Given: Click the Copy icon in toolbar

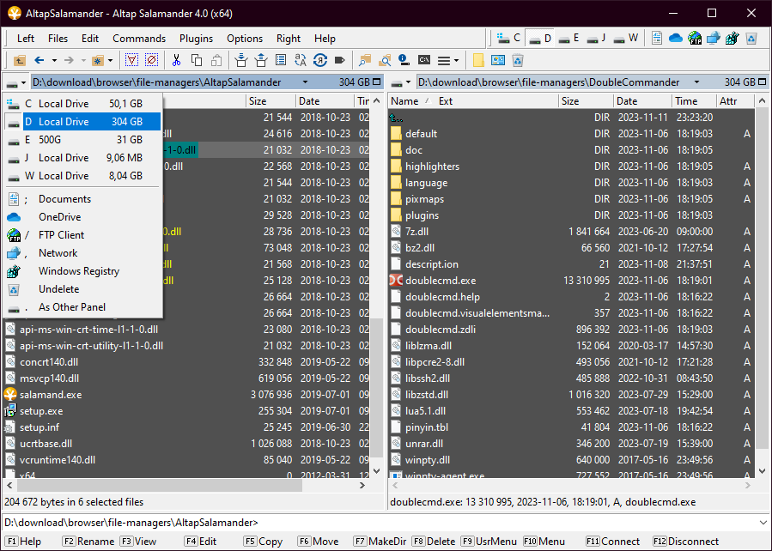Looking at the screenshot, I should [197, 60].
